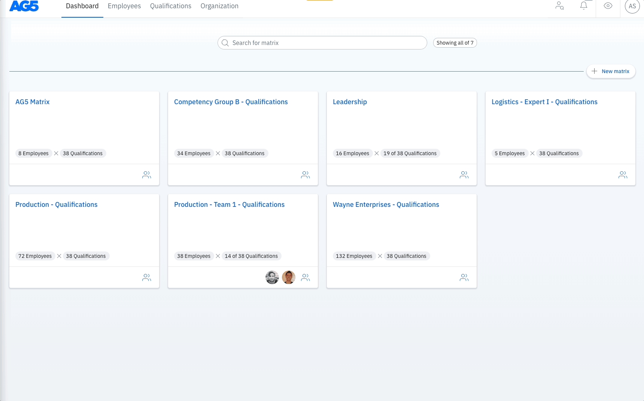
Task: Open the Organization tab
Action: [x=219, y=6]
